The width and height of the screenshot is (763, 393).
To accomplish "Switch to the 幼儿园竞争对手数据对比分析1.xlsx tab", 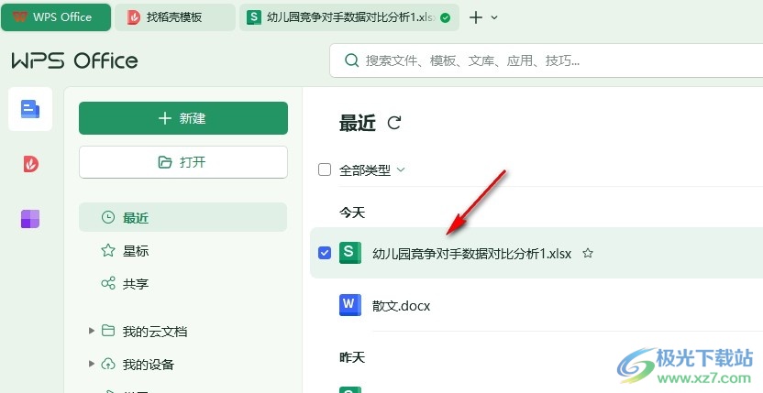I will [348, 17].
